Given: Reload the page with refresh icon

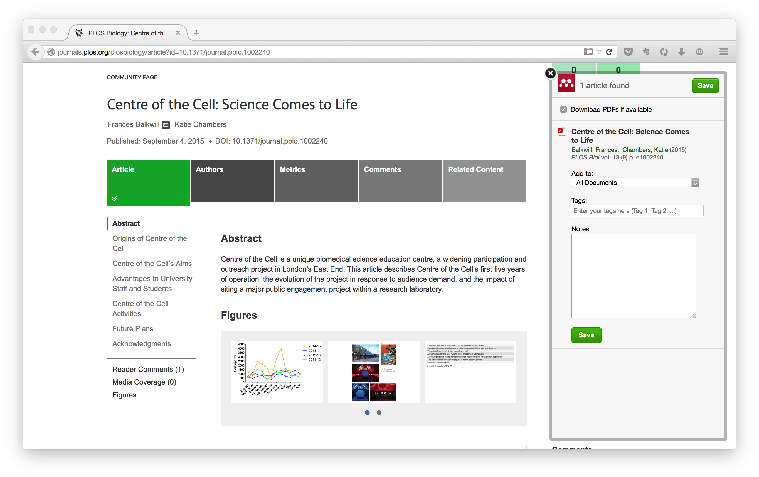Looking at the screenshot, I should click(x=609, y=52).
